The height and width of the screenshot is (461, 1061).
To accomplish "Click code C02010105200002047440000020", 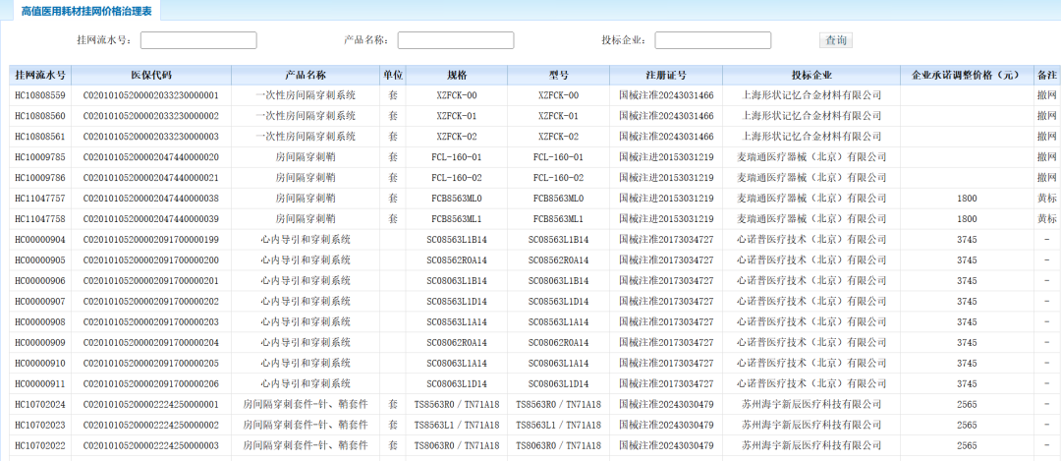I will [151, 157].
